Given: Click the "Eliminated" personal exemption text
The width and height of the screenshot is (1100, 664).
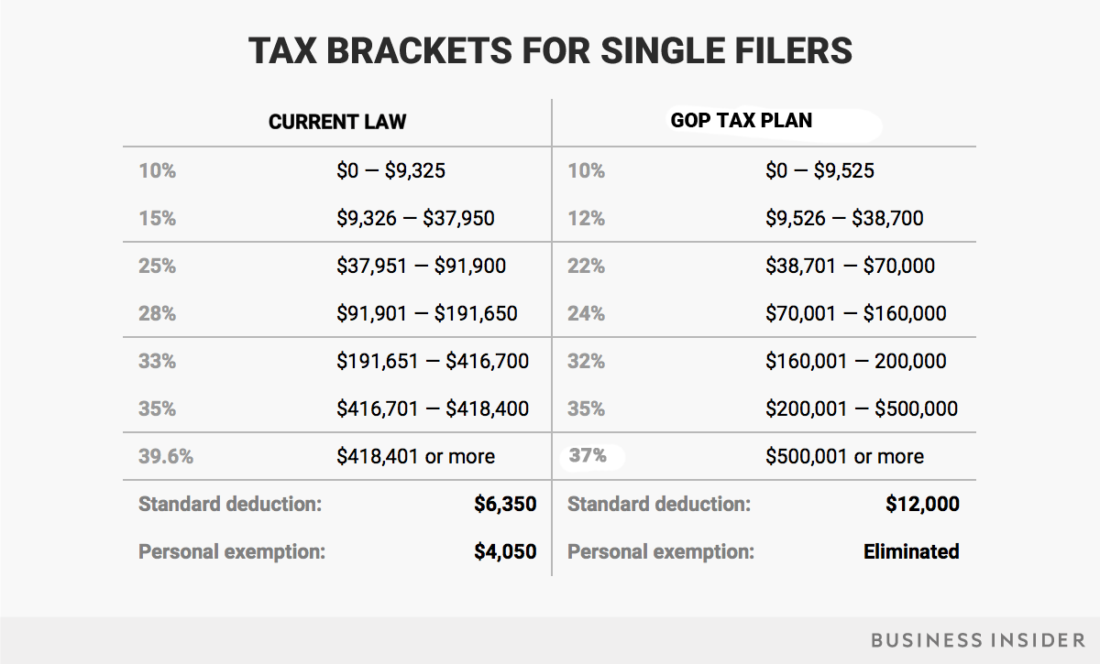Looking at the screenshot, I should click(x=911, y=551).
